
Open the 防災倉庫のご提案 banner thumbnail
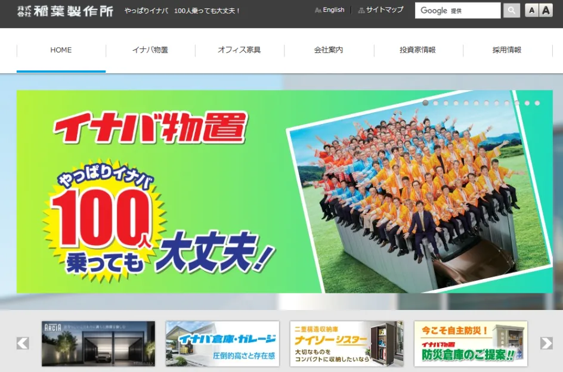click(471, 343)
